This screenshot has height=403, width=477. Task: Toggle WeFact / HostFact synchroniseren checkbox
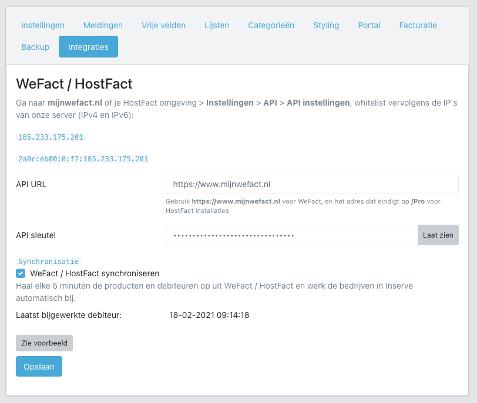pyautogui.click(x=21, y=273)
